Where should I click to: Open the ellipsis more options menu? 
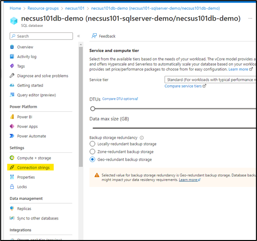pos(250,19)
